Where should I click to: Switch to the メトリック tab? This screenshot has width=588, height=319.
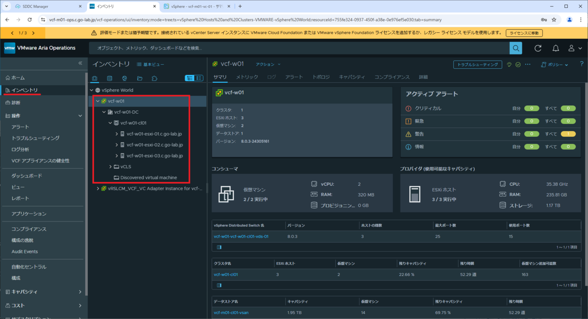(x=247, y=77)
